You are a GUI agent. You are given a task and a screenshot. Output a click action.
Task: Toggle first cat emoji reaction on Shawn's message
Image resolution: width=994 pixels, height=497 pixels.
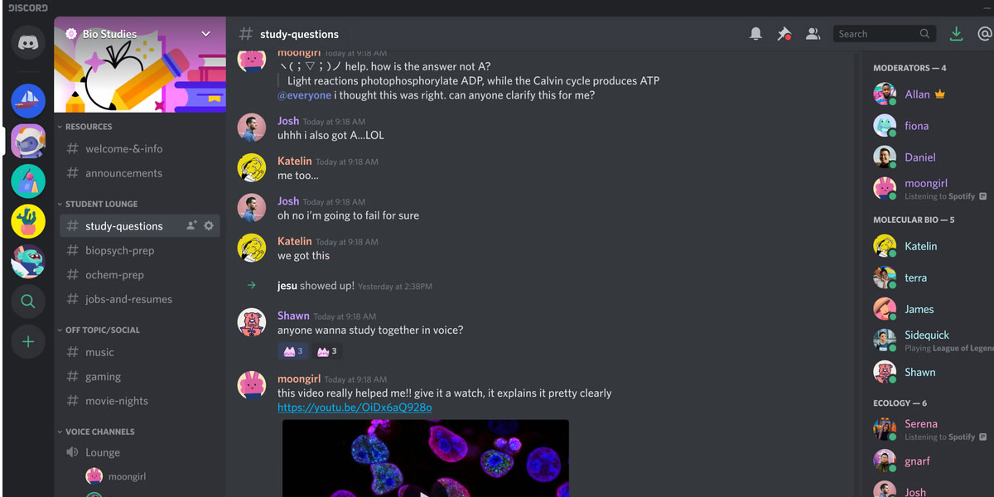(x=293, y=351)
